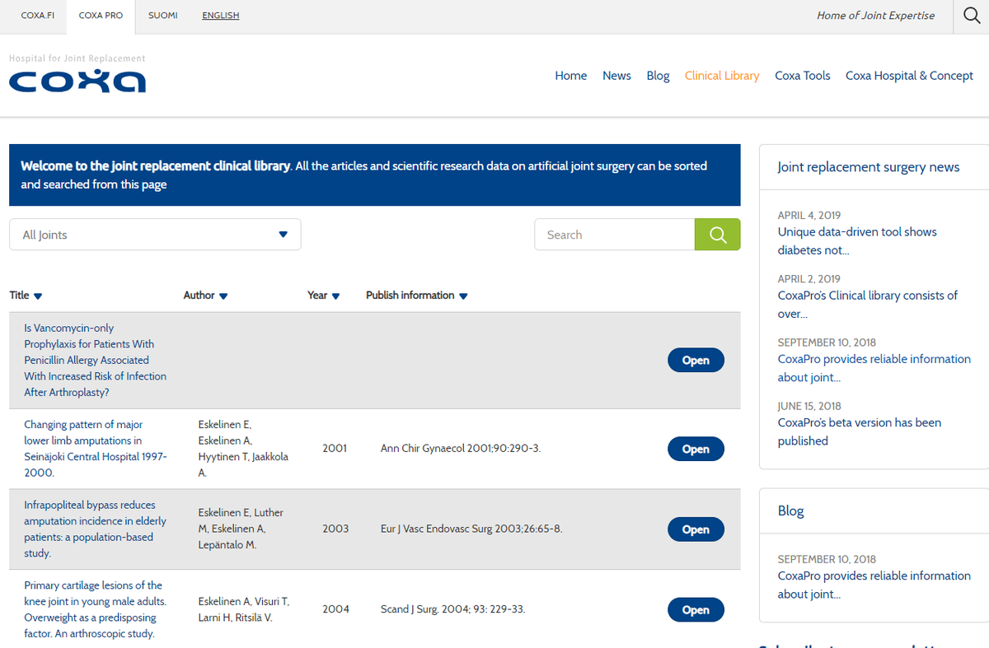Sort the table by Year
989x648 pixels.
323,296
